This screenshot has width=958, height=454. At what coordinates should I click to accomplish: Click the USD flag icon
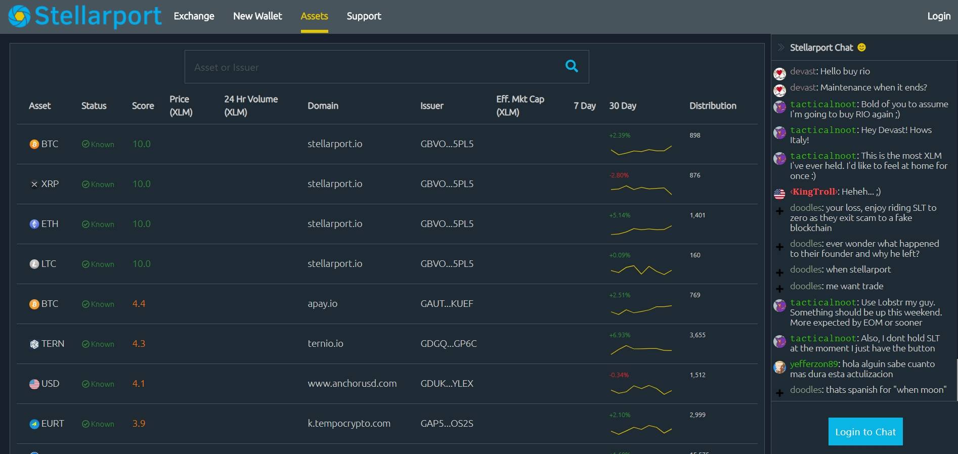(x=34, y=384)
